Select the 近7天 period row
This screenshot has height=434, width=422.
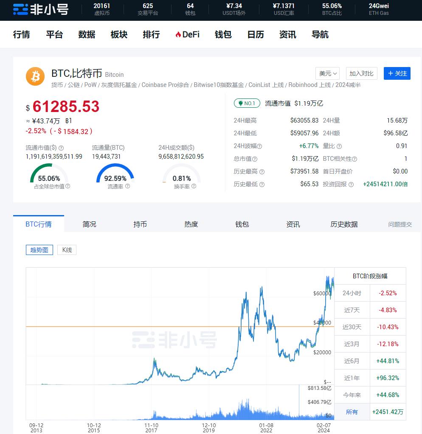tap(370, 310)
